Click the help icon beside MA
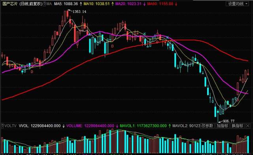This screenshot has height=155, width=253. tap(45, 4)
